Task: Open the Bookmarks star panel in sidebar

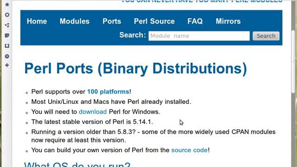Action: 7,4
